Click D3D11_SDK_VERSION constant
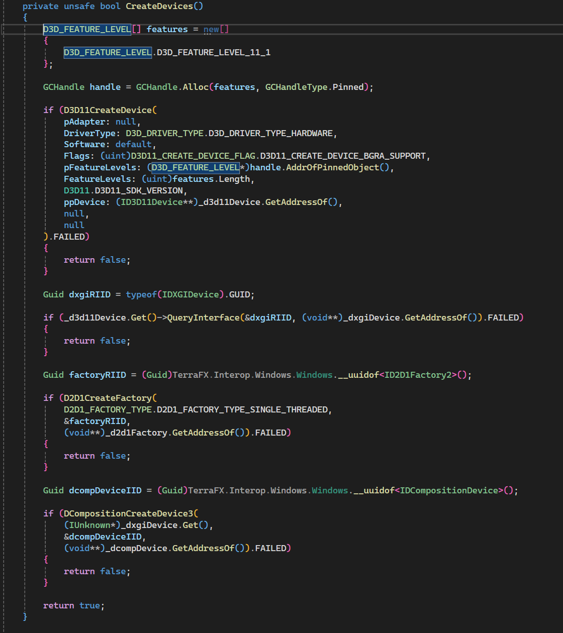This screenshot has height=633, width=563. point(139,190)
